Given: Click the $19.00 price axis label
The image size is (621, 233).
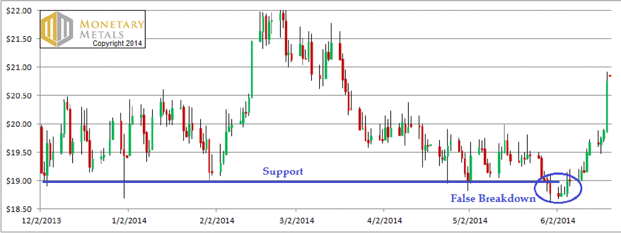Looking at the screenshot, I should coord(20,181).
